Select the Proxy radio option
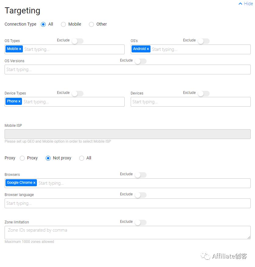The width and height of the screenshot is (255, 267). 22,158
